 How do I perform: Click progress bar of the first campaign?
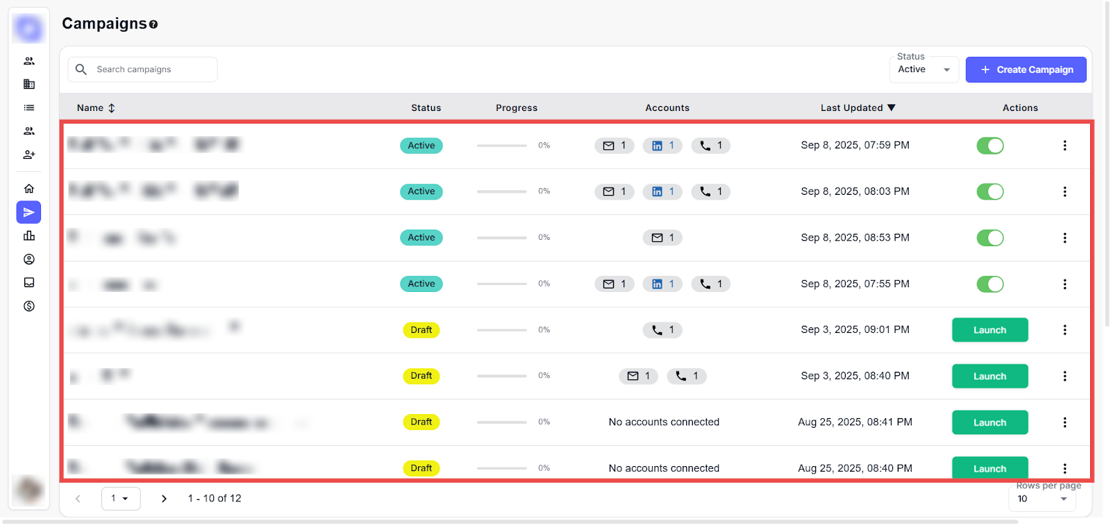(x=501, y=146)
